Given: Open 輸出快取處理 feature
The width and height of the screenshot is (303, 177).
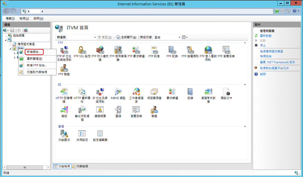Looking at the screenshot, I should (x=82, y=113).
